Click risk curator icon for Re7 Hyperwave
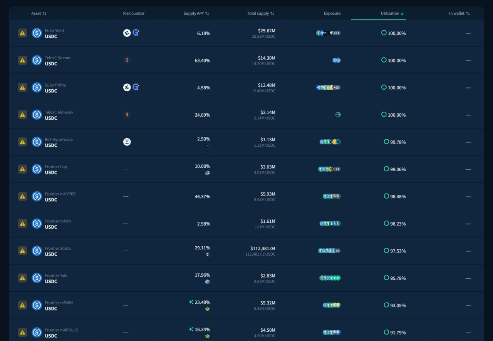The height and width of the screenshot is (341, 493). 127,142
